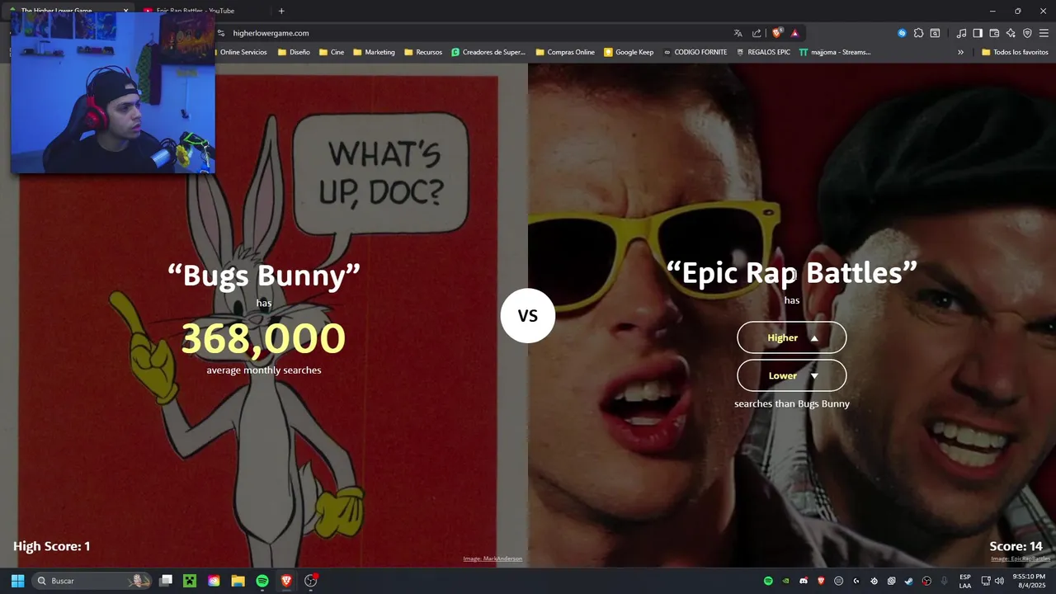Click the Score: 14 text
Viewport: 1056px width, 594px height.
(x=1016, y=546)
